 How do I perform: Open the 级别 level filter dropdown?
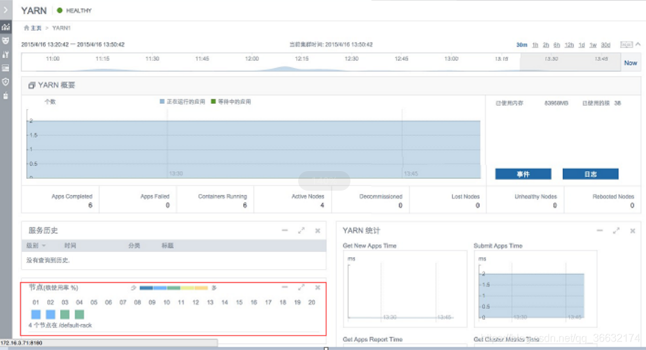[x=36, y=246]
